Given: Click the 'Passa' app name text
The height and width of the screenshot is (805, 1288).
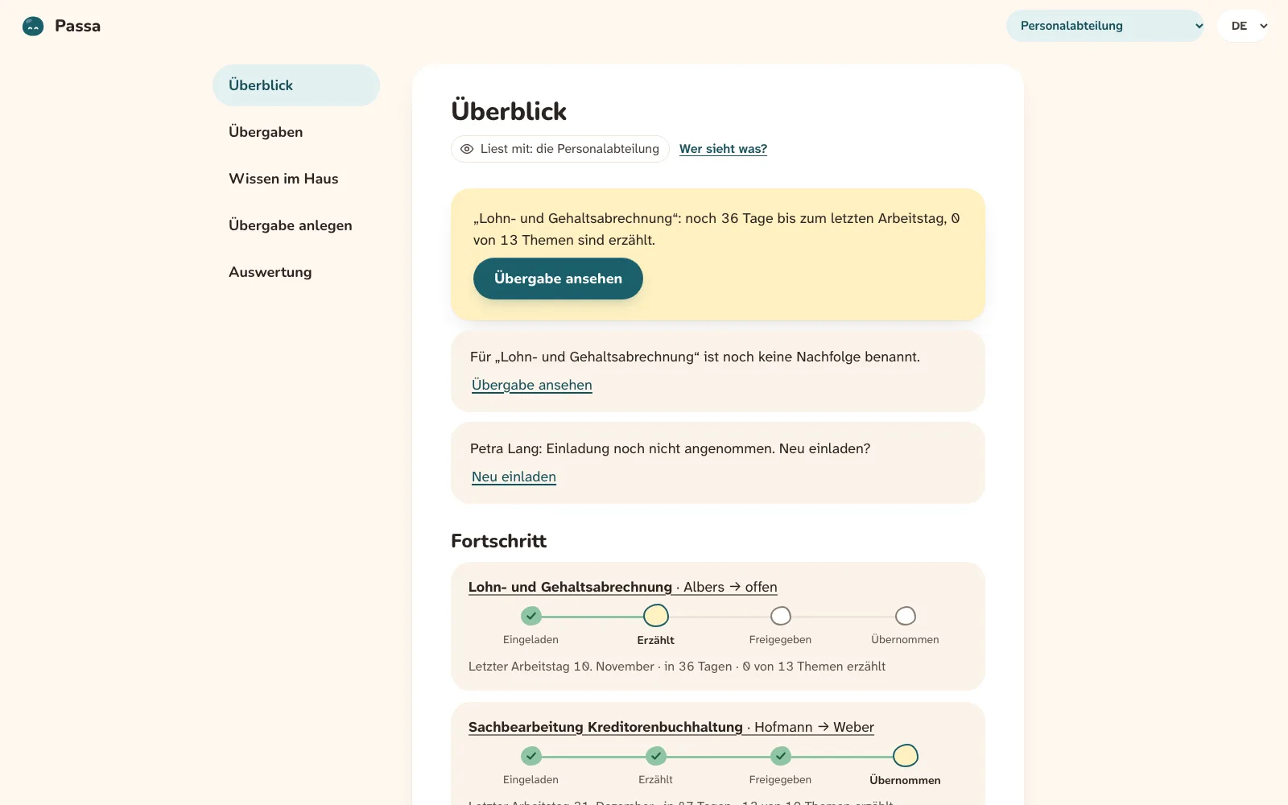Looking at the screenshot, I should pos(77,26).
